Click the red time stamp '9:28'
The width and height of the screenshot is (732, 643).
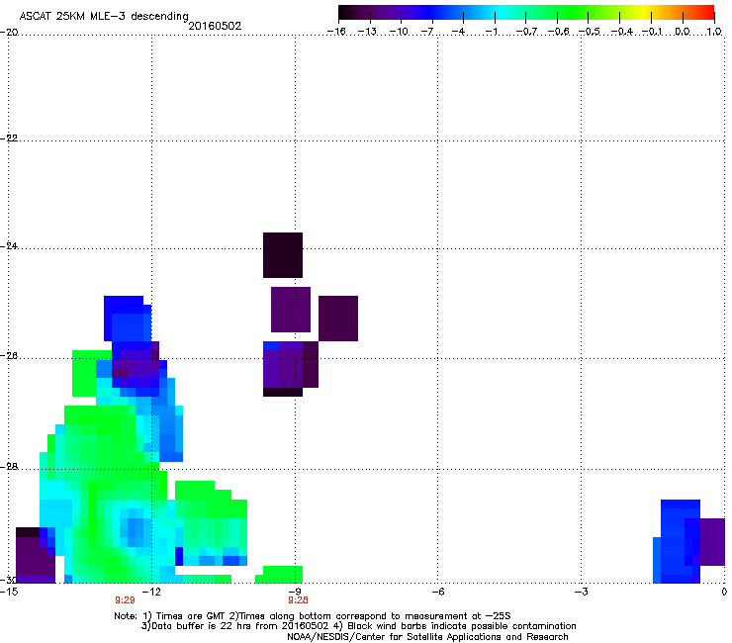[x=298, y=600]
